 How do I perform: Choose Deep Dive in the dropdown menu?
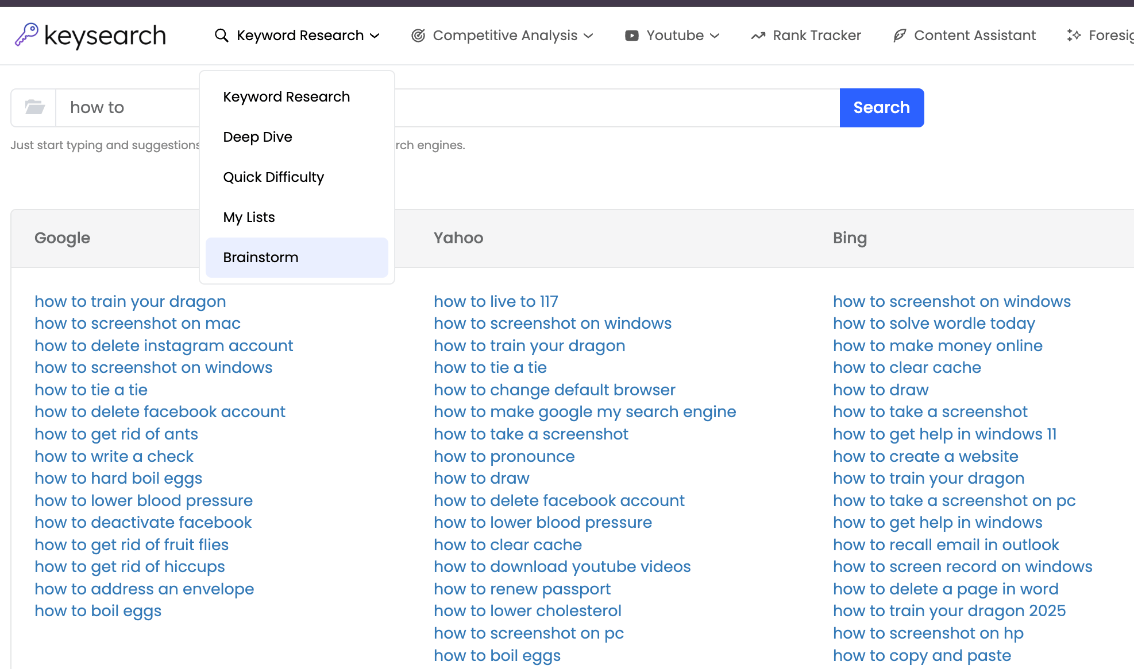click(257, 137)
